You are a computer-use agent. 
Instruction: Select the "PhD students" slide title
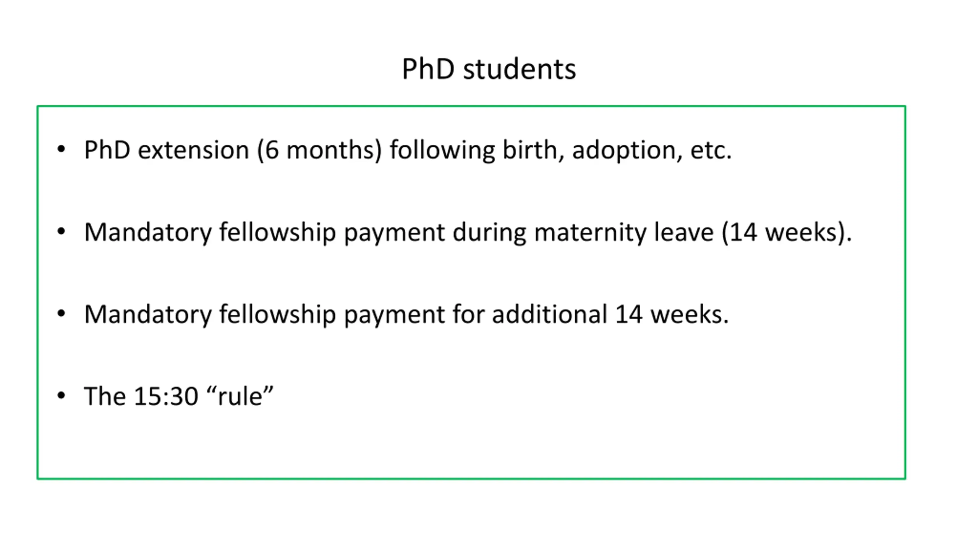tap(489, 69)
